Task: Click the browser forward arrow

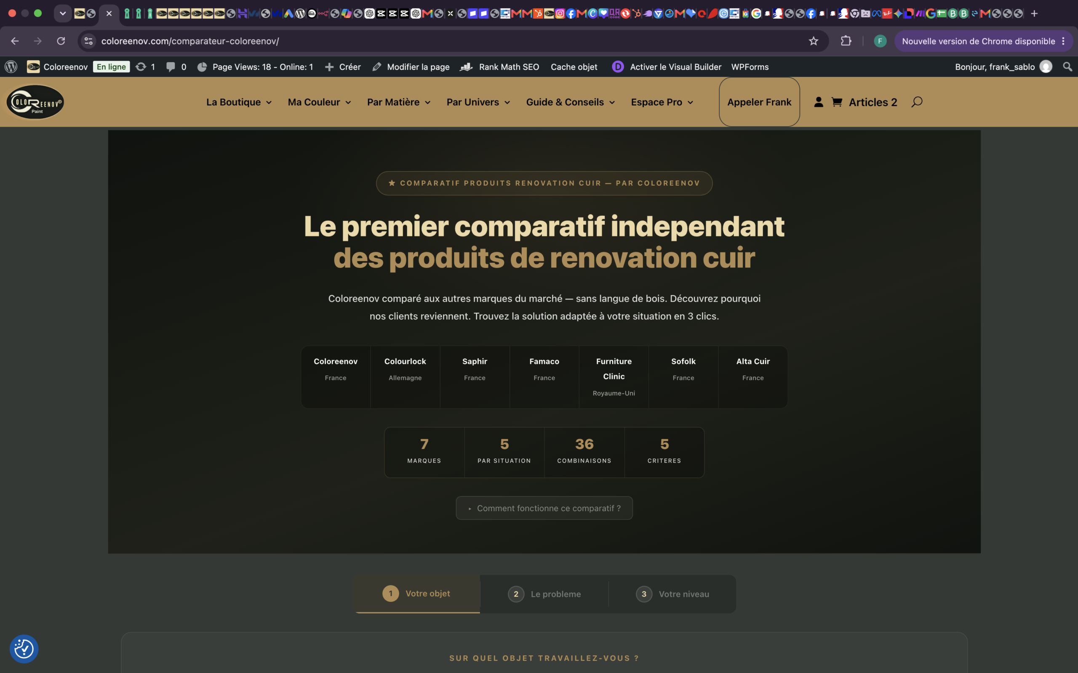Action: click(x=38, y=41)
